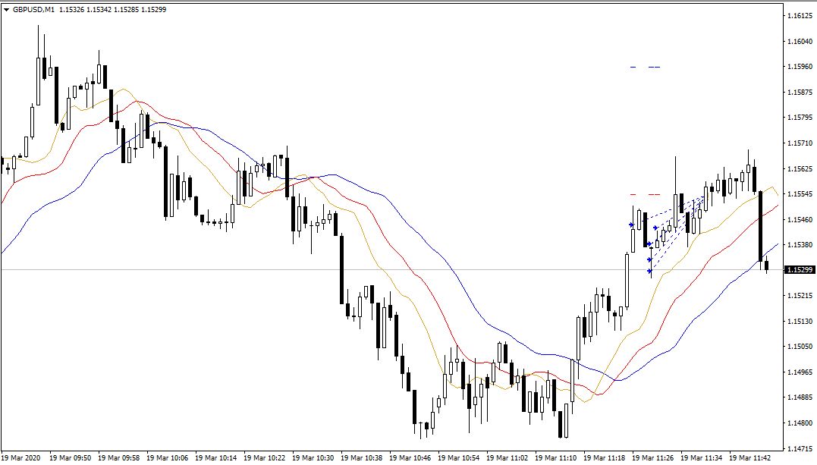Viewport: 817px width, 465px height.
Task: Click the 19 Mar 09:58 time label
Action: pyautogui.click(x=119, y=457)
